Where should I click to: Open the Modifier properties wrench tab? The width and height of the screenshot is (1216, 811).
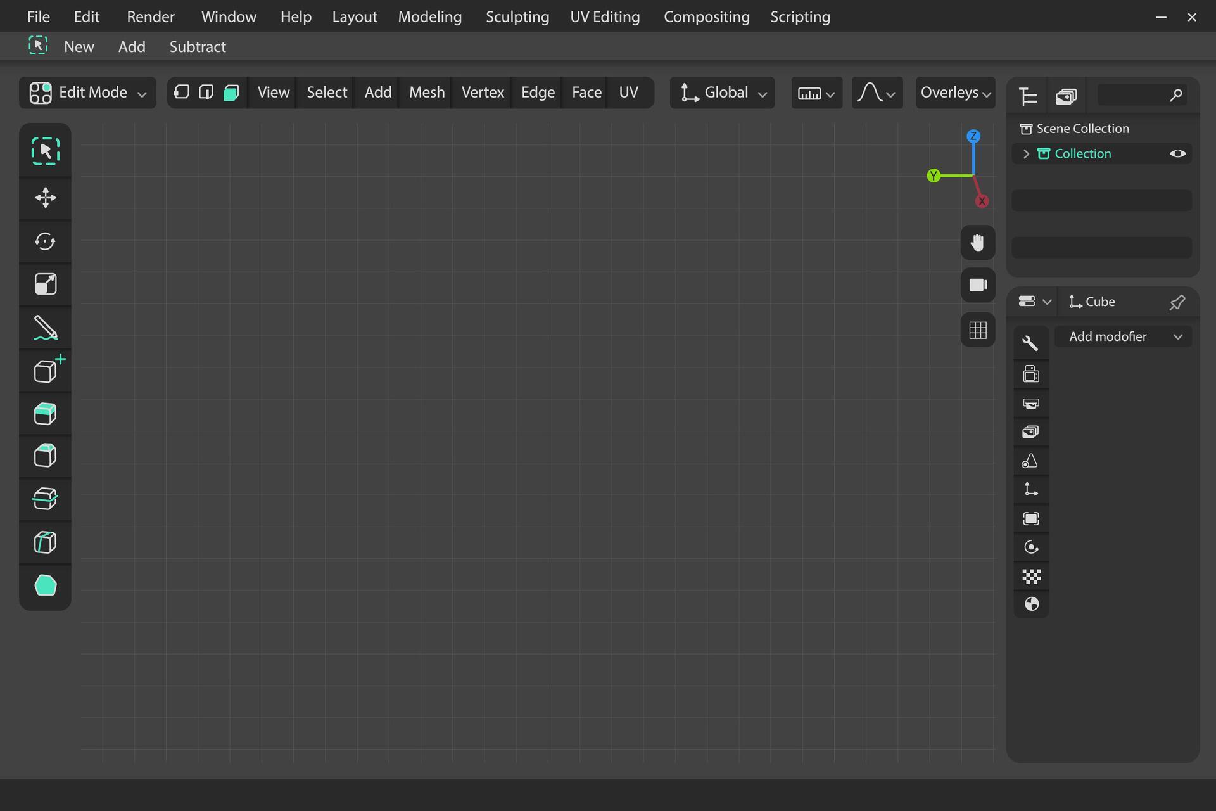(x=1031, y=342)
